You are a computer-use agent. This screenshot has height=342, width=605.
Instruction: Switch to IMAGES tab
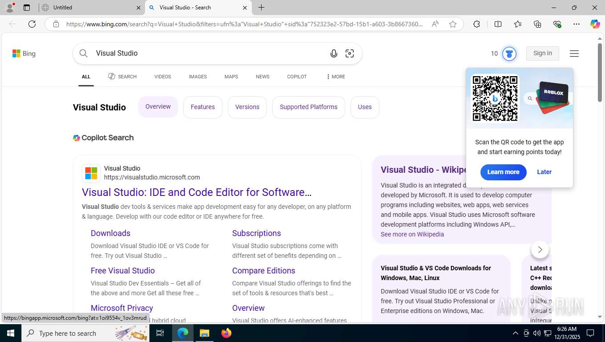198,77
